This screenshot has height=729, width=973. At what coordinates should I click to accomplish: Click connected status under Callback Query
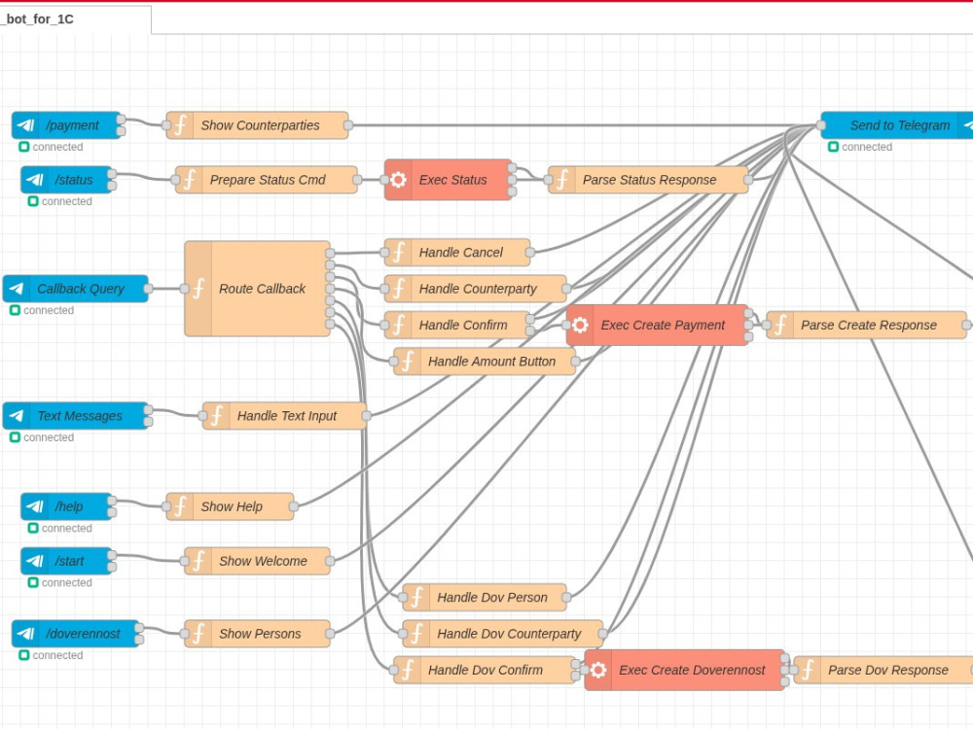tap(42, 311)
